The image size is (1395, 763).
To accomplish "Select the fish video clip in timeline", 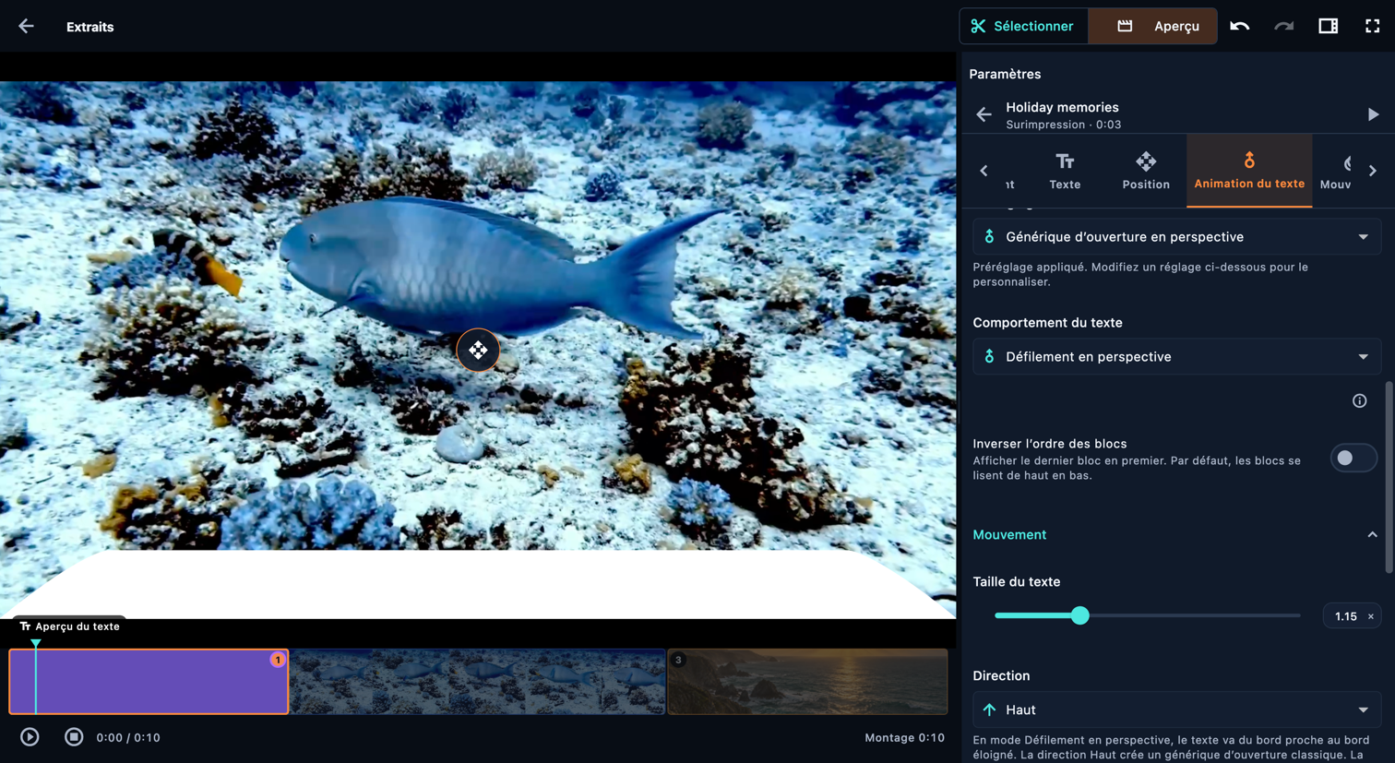I will [478, 682].
